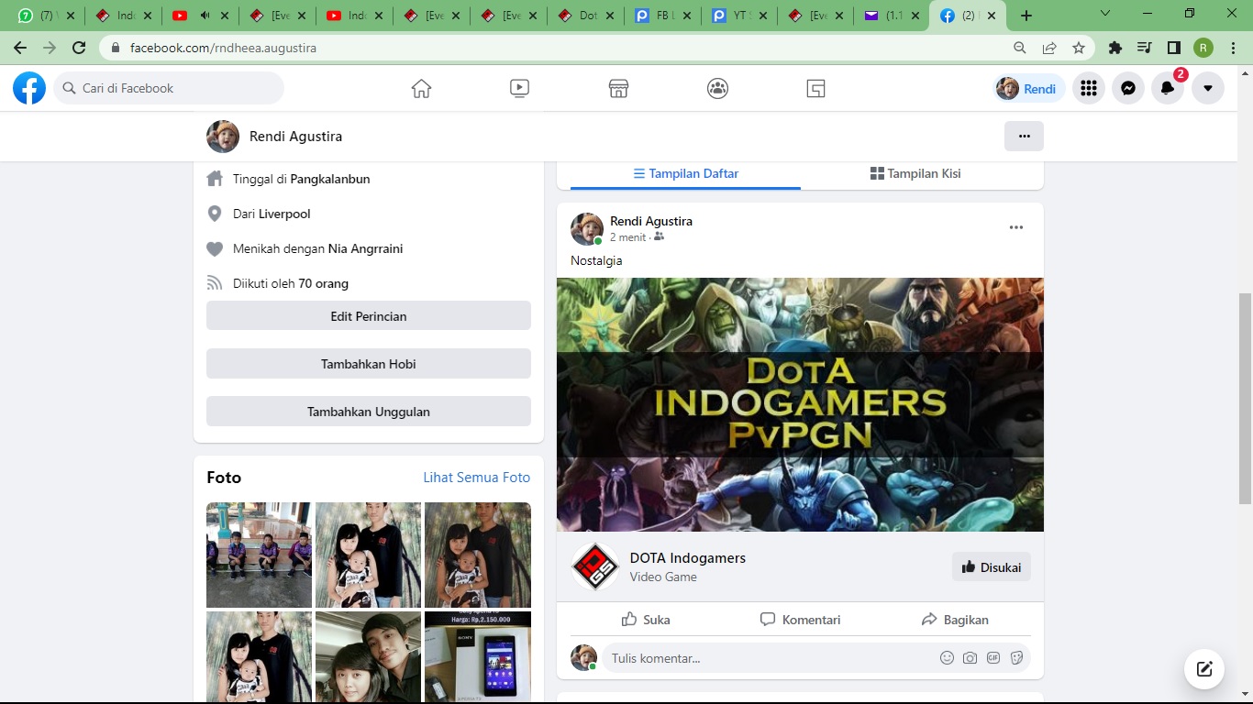
Task: Open the DOTA Indogamers page logo
Action: (595, 566)
